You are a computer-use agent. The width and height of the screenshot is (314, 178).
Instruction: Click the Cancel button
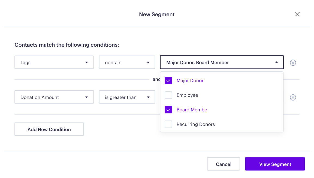click(224, 164)
